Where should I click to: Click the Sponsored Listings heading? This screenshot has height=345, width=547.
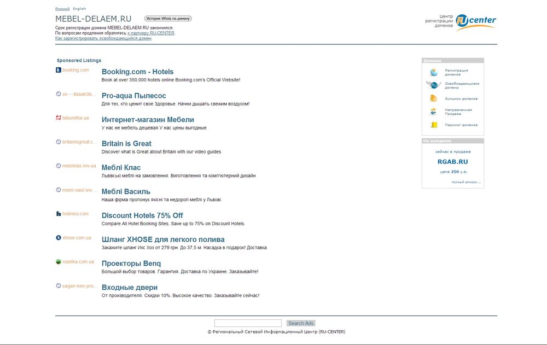[x=79, y=60]
